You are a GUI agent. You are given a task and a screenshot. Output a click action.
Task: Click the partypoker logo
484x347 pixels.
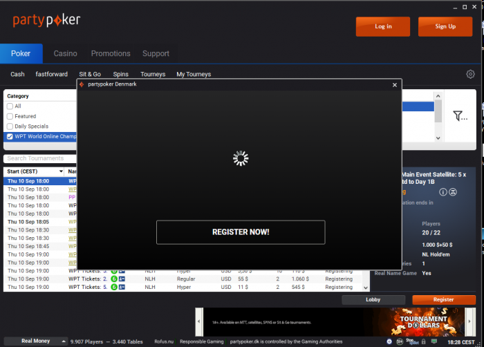pyautogui.click(x=46, y=20)
